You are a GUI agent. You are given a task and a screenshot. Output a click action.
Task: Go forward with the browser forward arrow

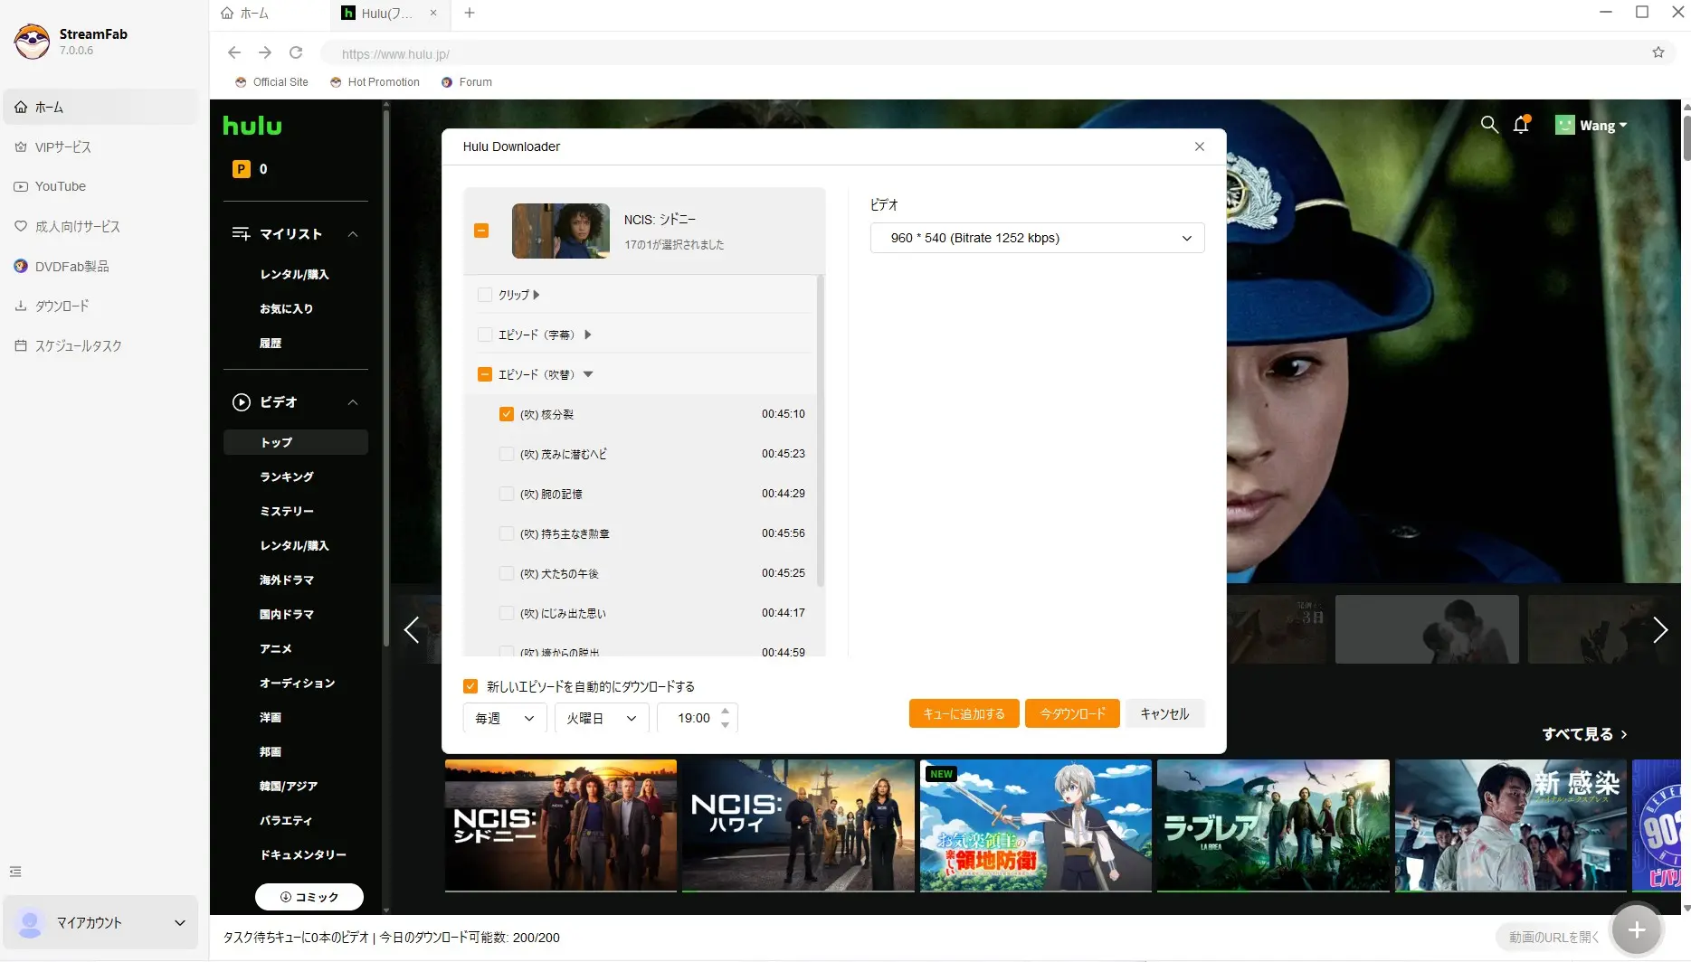click(x=265, y=52)
